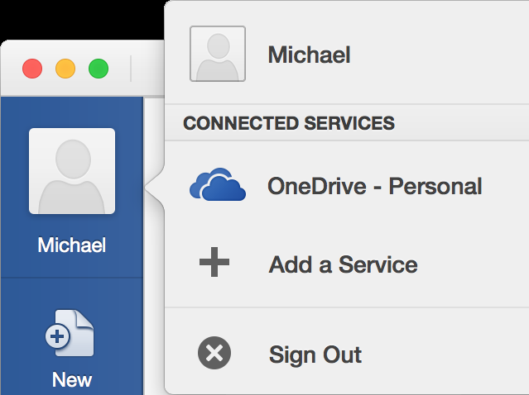The image size is (529, 395).
Task: Click the popover's pointer arrow near sidebar avatar
Action: (154, 188)
